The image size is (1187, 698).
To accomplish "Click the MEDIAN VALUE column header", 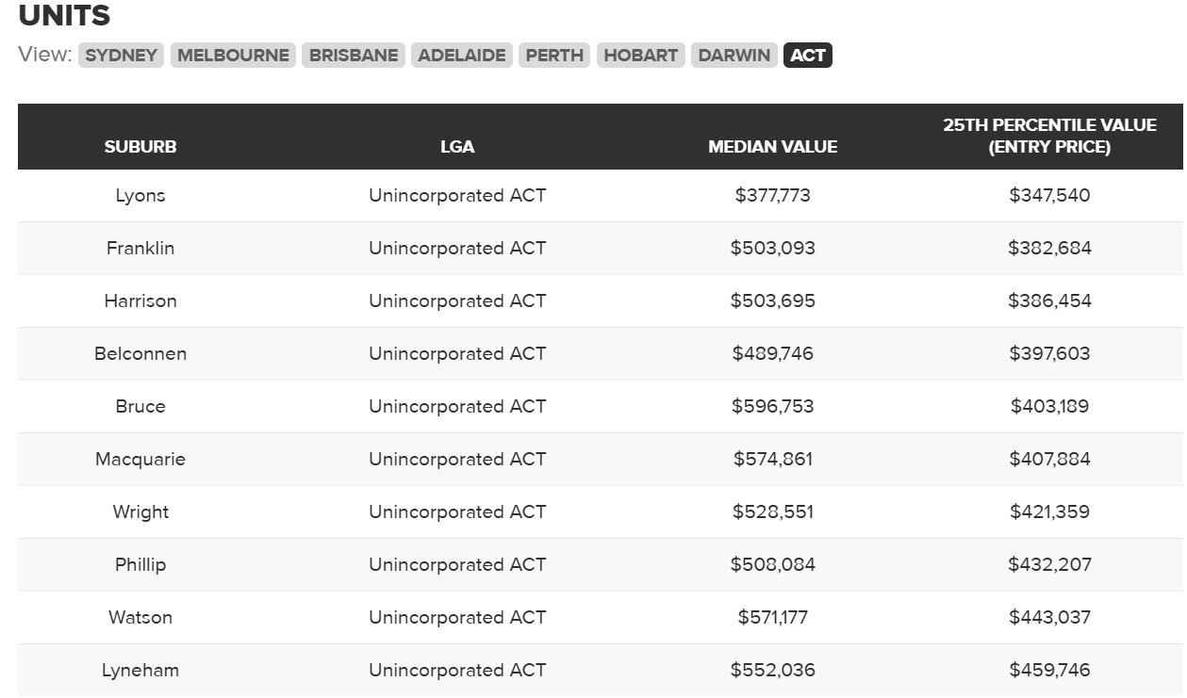I will tap(772, 146).
